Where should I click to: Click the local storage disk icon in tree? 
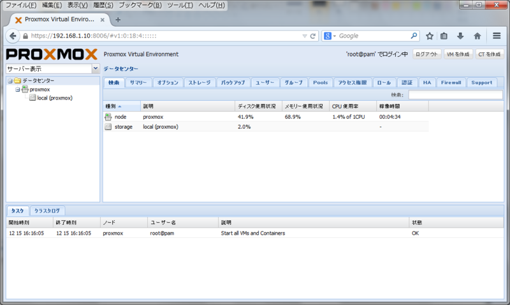(33, 98)
